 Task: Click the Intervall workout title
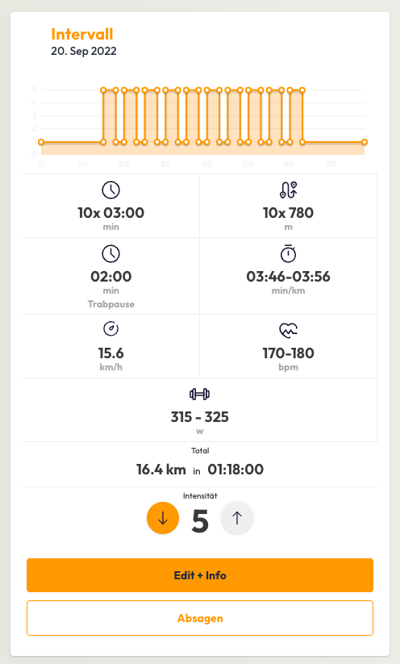[x=82, y=34]
